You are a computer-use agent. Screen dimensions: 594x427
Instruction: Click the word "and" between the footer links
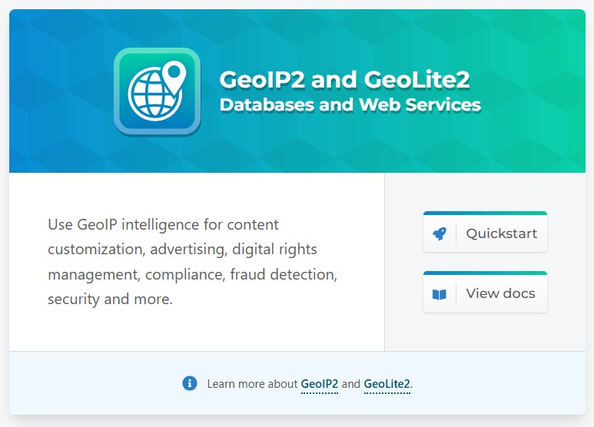coord(351,383)
